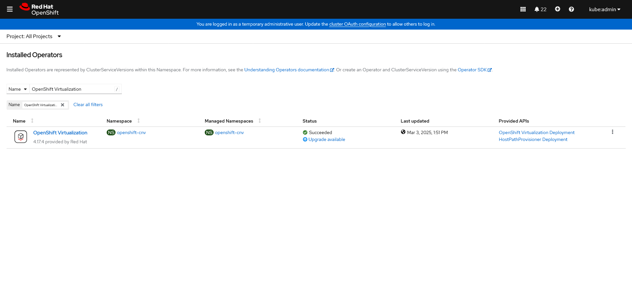Open the Name filter type dropdown
The image size is (632, 302).
click(x=18, y=89)
